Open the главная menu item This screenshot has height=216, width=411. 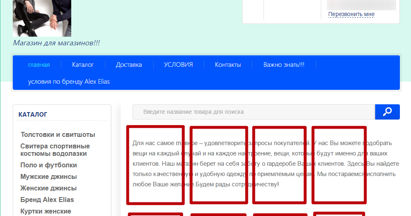39,65
